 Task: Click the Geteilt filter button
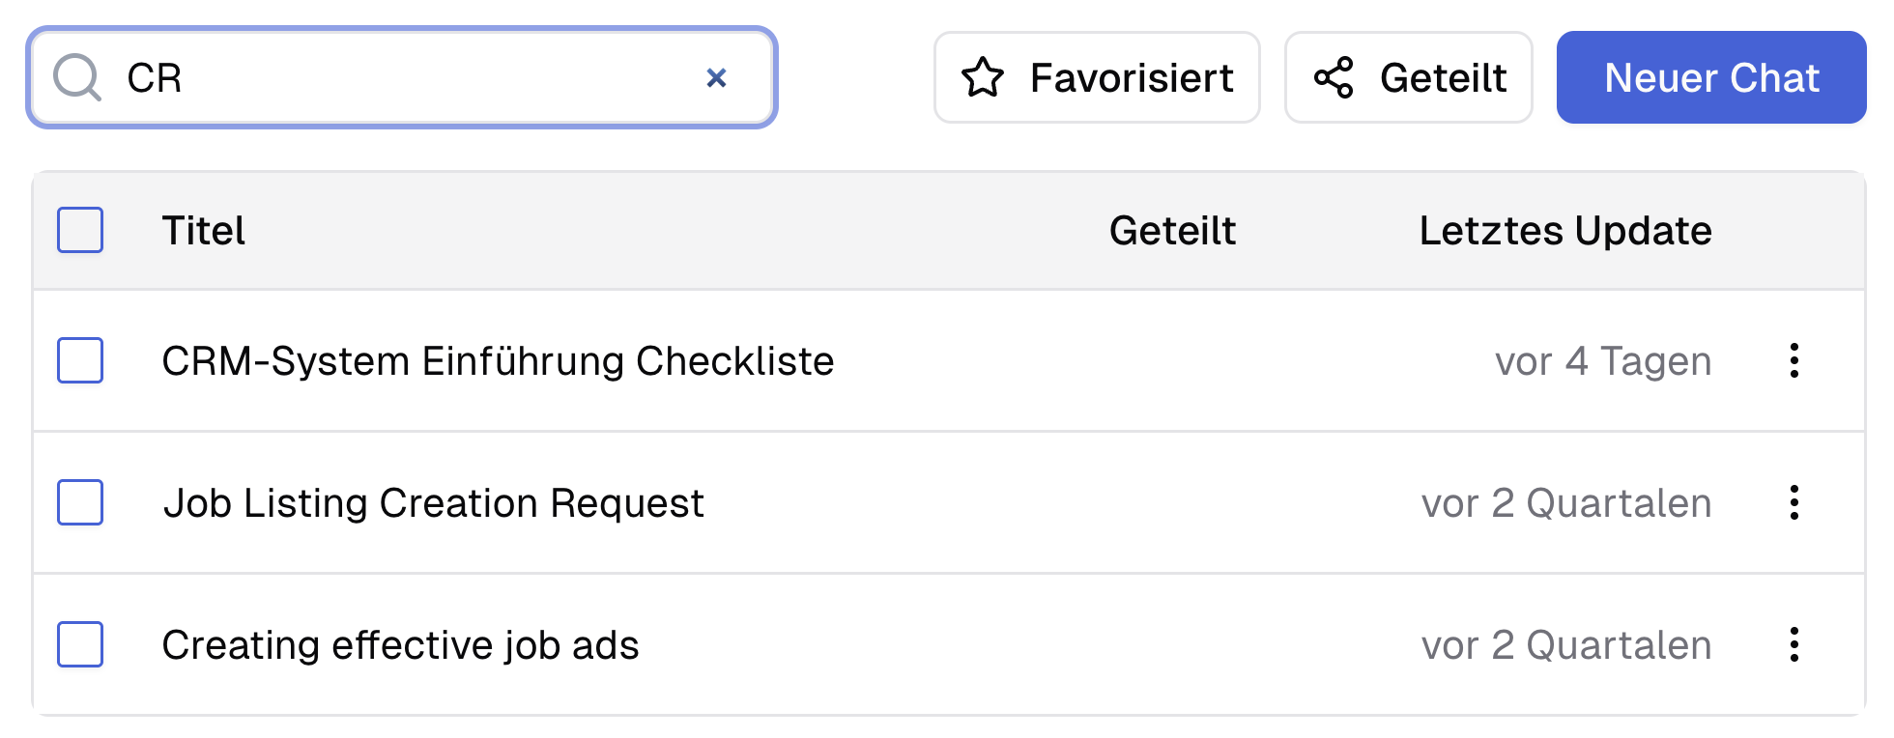(x=1408, y=77)
